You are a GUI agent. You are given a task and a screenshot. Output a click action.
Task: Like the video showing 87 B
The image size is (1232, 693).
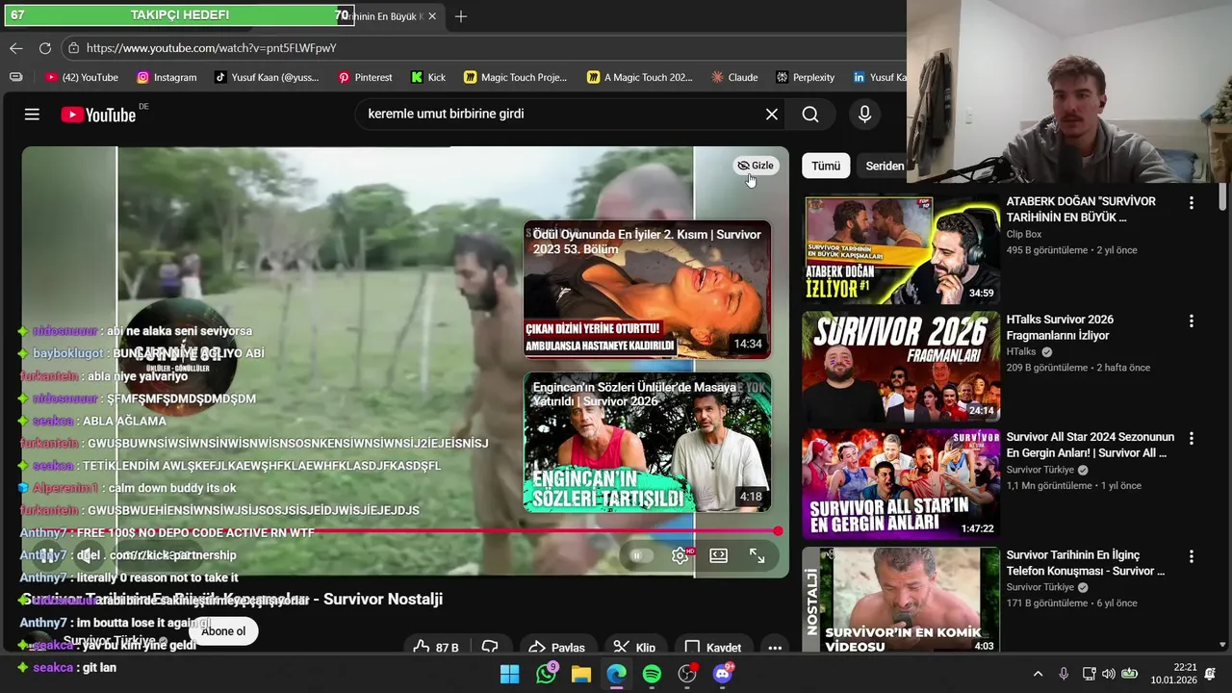(x=435, y=647)
